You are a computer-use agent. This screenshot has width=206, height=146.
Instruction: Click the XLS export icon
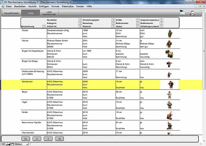click(182, 13)
